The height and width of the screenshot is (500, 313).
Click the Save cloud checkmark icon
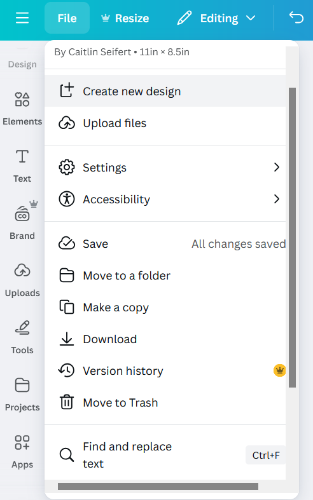pos(67,243)
